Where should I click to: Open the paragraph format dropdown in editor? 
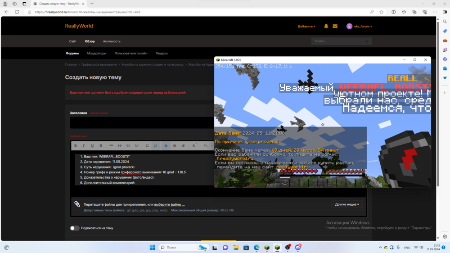tap(207, 145)
